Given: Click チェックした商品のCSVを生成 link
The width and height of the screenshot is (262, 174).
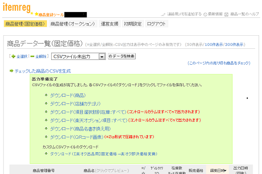Looking at the screenshot, I should point(43,71).
